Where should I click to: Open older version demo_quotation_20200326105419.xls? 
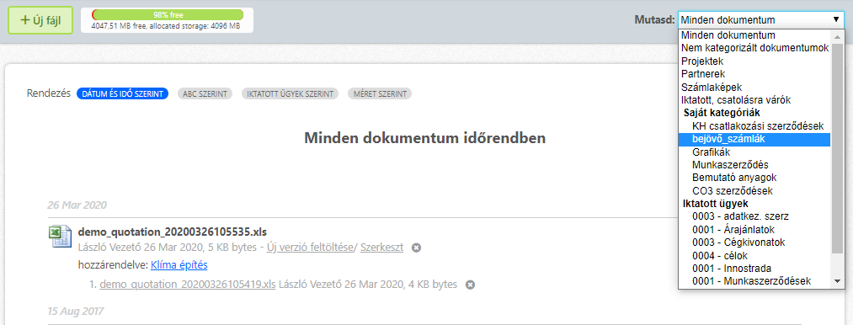(188, 285)
